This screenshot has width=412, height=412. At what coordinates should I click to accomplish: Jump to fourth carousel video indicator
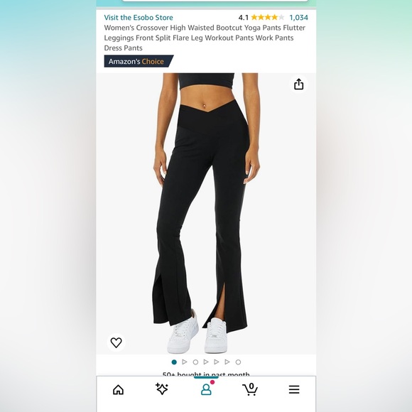click(x=206, y=362)
